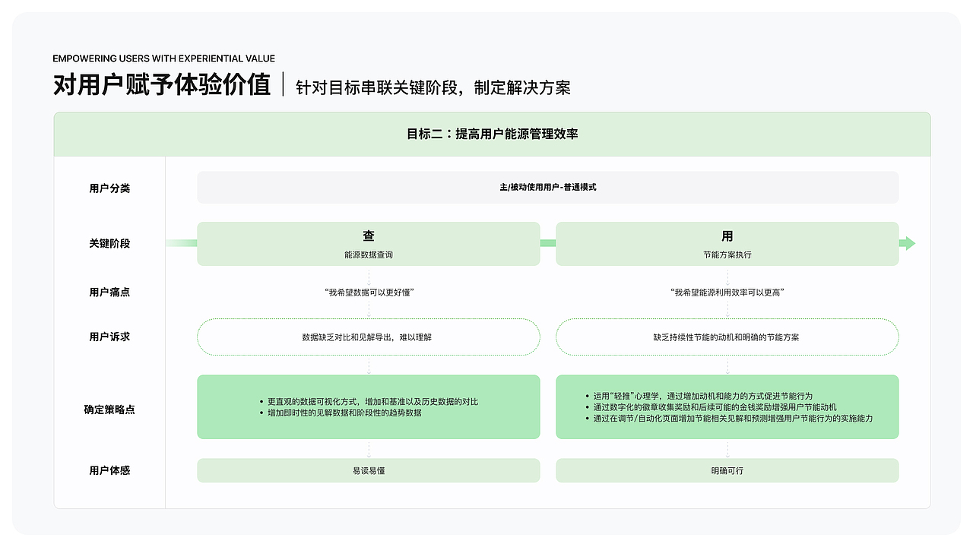Click the green arrow pointing right of 用

tap(909, 242)
